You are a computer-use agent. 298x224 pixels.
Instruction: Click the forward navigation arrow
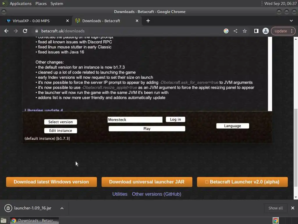(16, 31)
